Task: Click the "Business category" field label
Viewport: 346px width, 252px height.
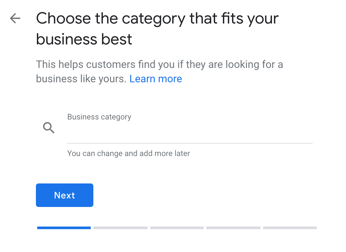Action: [x=99, y=117]
